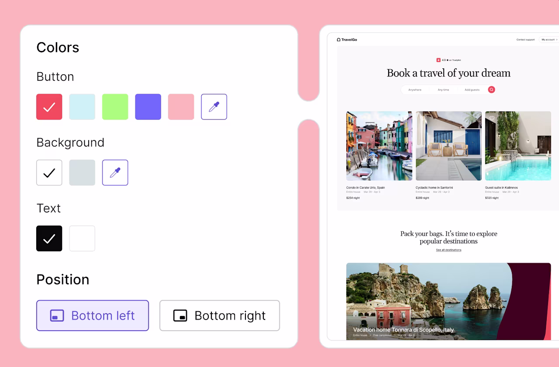The height and width of the screenshot is (367, 559).
Task: Select the gray Background color swatch
Action: pos(82,173)
